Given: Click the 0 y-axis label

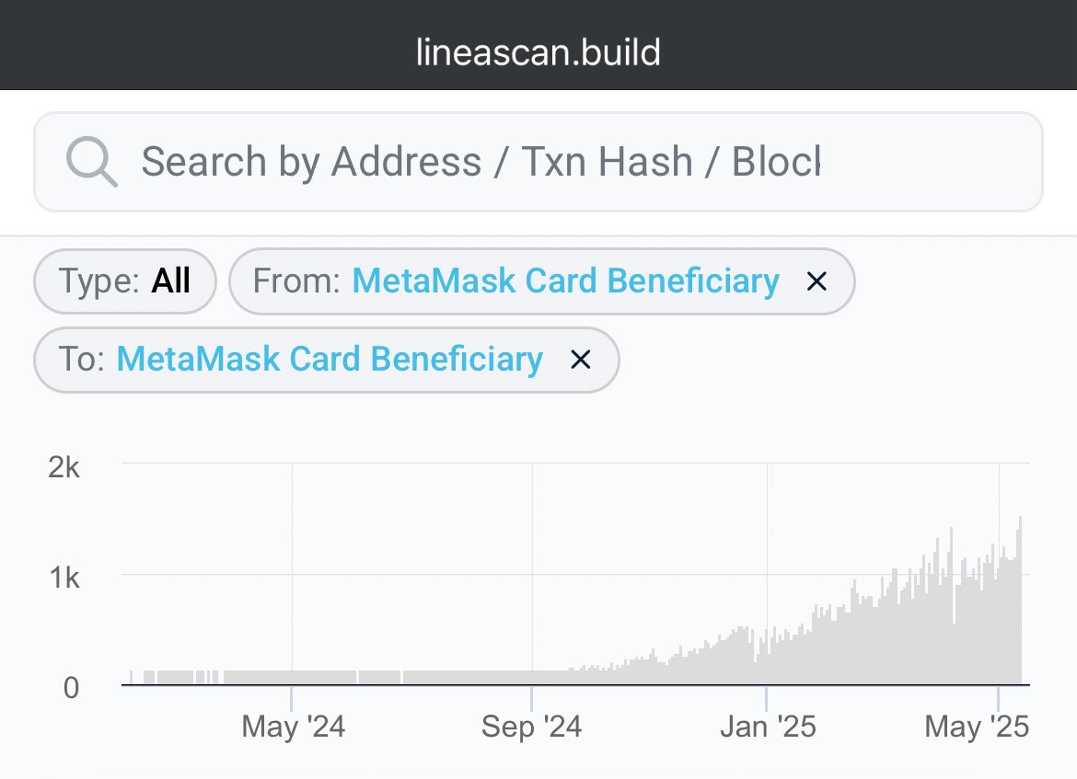Looking at the screenshot, I should 72,688.
